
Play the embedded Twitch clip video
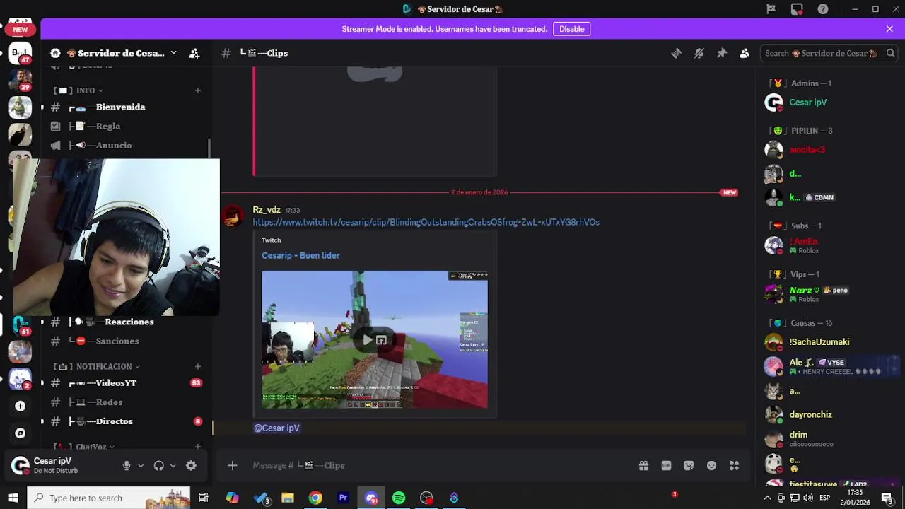coord(367,340)
